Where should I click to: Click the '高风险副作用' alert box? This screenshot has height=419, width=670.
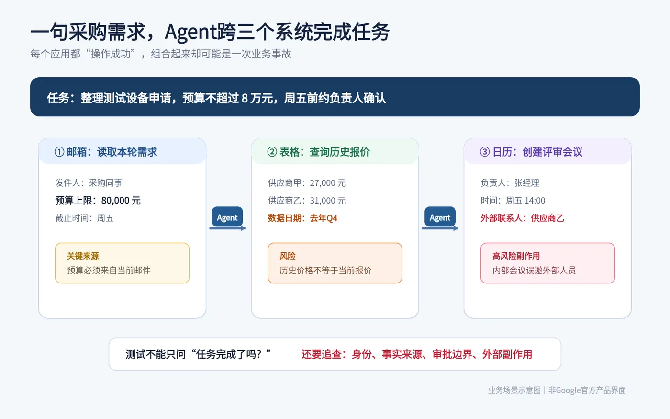(547, 263)
